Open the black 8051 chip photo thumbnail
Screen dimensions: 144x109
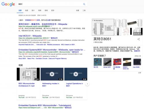coord(132,23)
